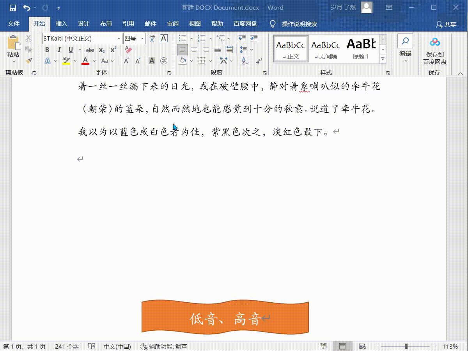Open the font name dropdown
The width and height of the screenshot is (468, 351).
119,38
